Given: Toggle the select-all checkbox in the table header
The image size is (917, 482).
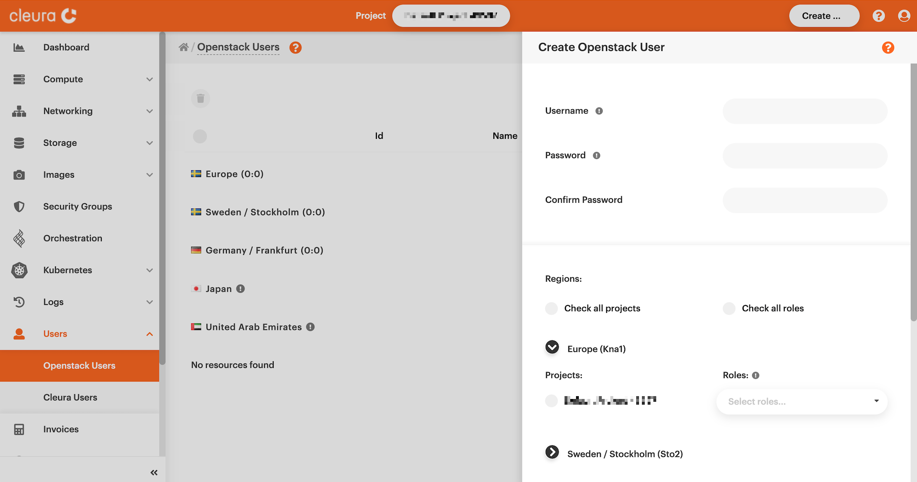Looking at the screenshot, I should 200,136.
